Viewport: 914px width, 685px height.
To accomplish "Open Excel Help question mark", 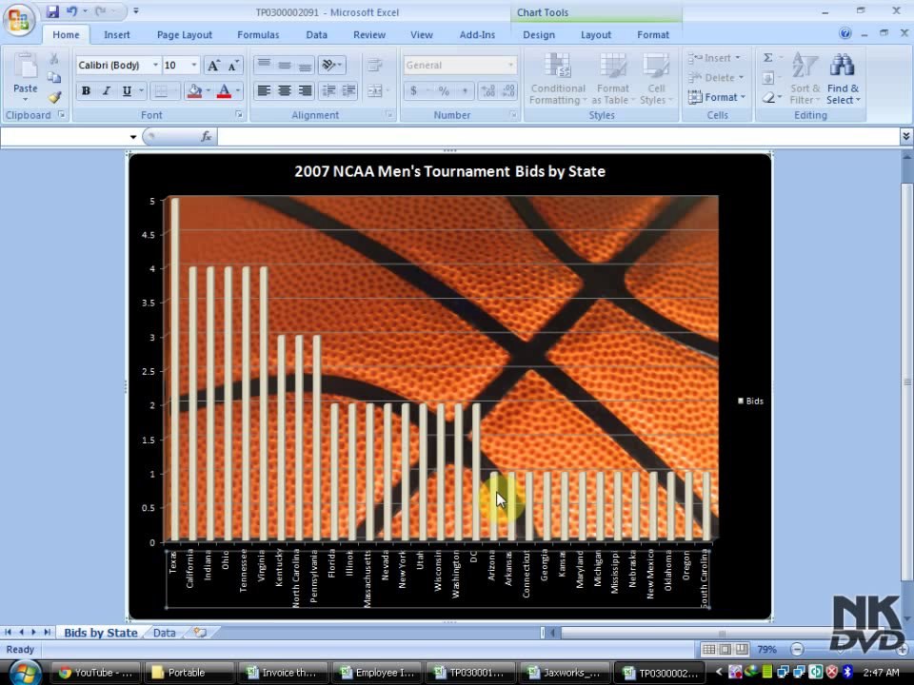I will (844, 34).
